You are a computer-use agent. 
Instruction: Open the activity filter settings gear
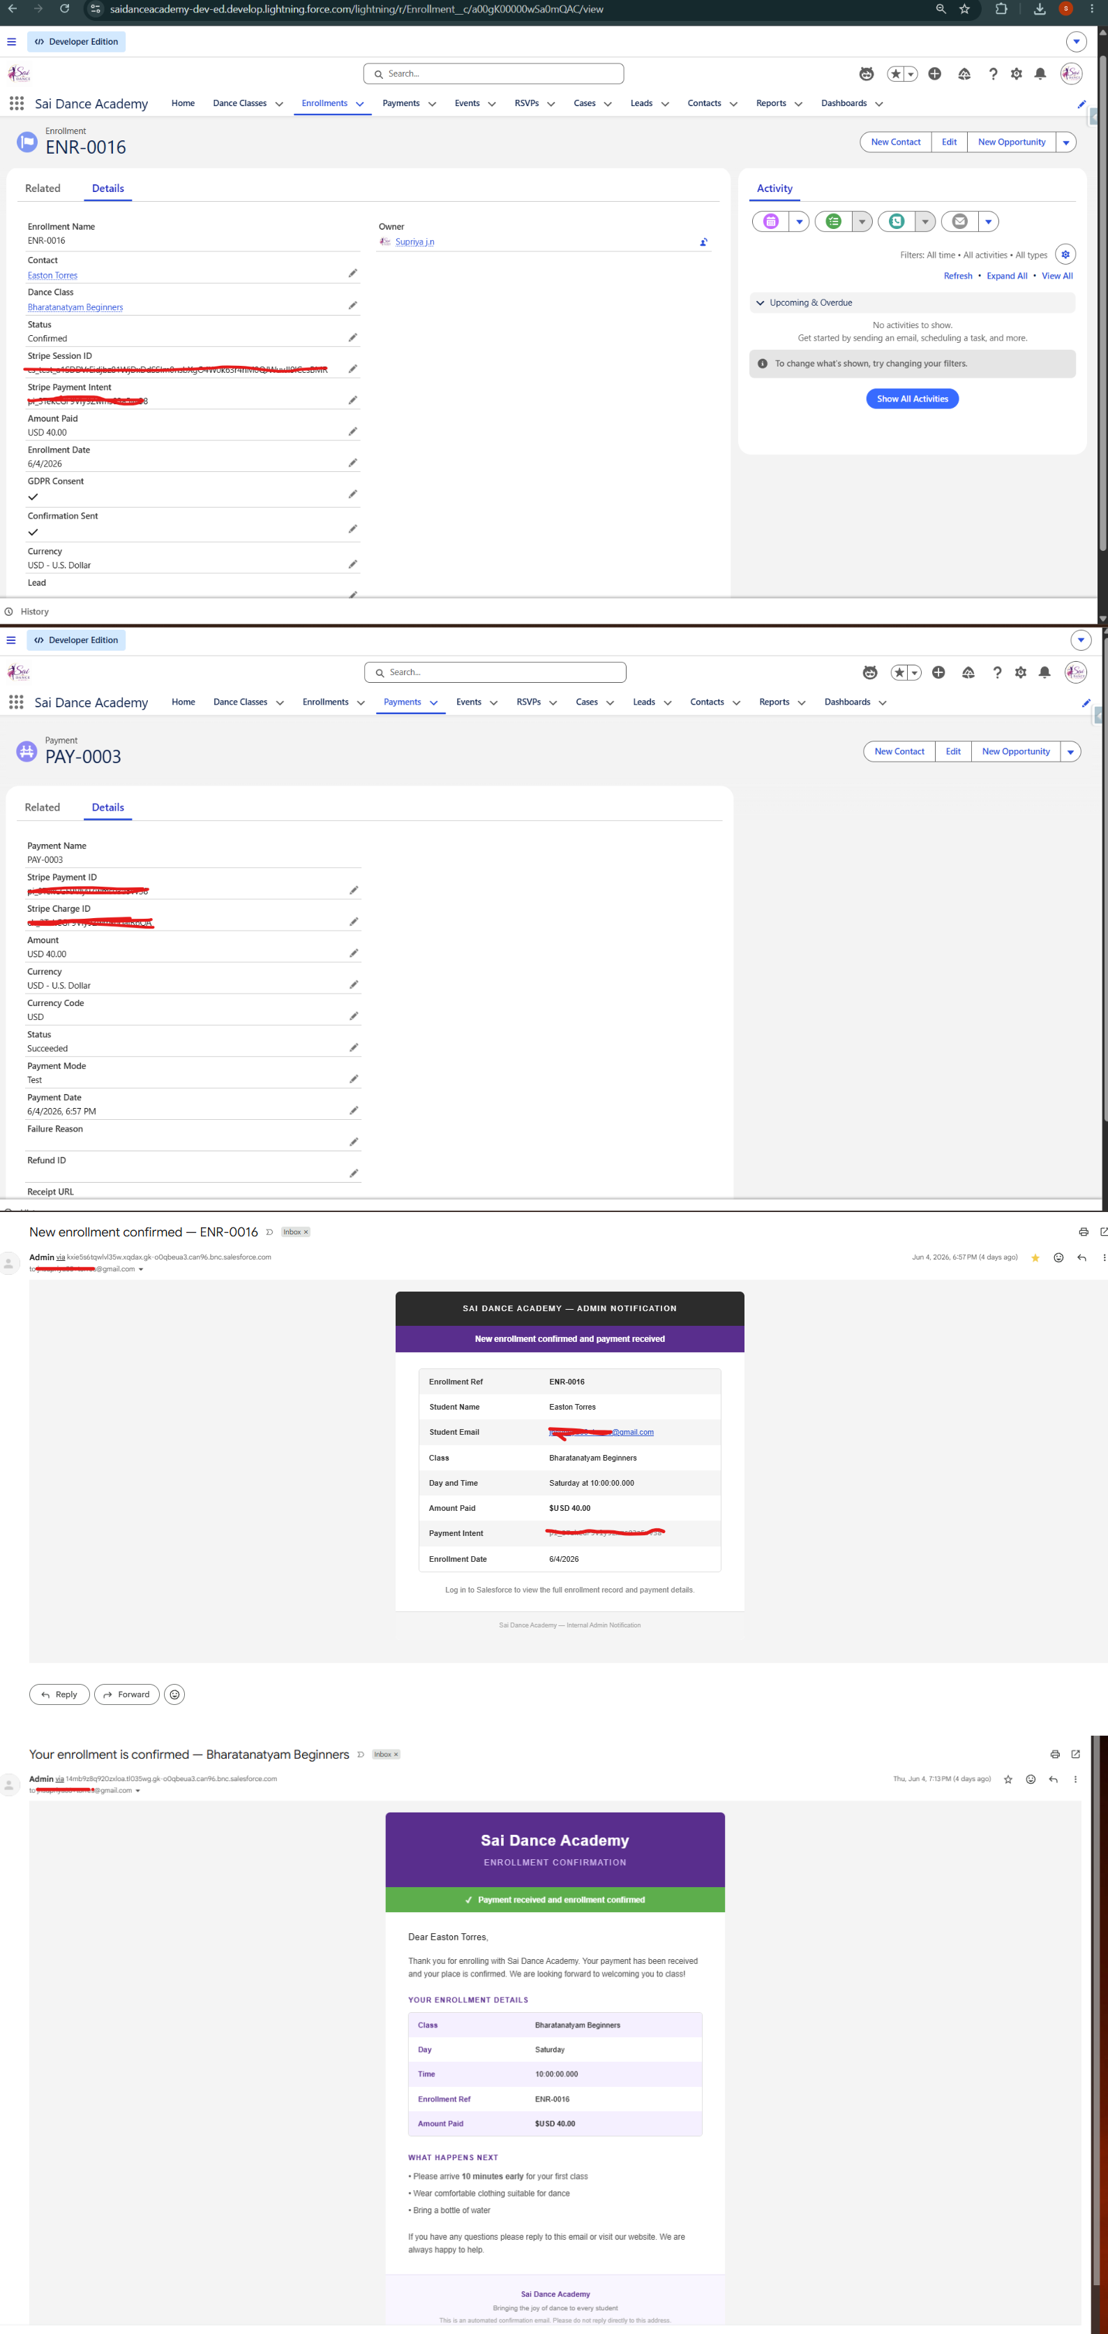pos(1065,255)
